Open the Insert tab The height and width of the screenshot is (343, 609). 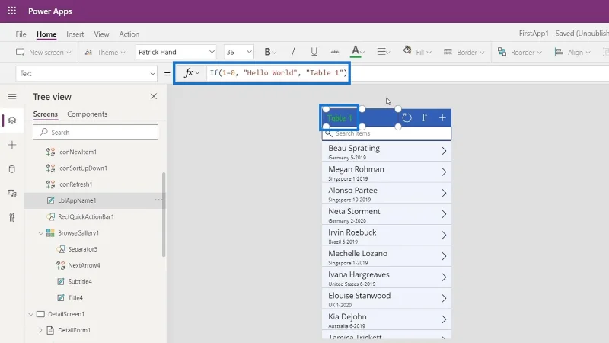(x=75, y=34)
